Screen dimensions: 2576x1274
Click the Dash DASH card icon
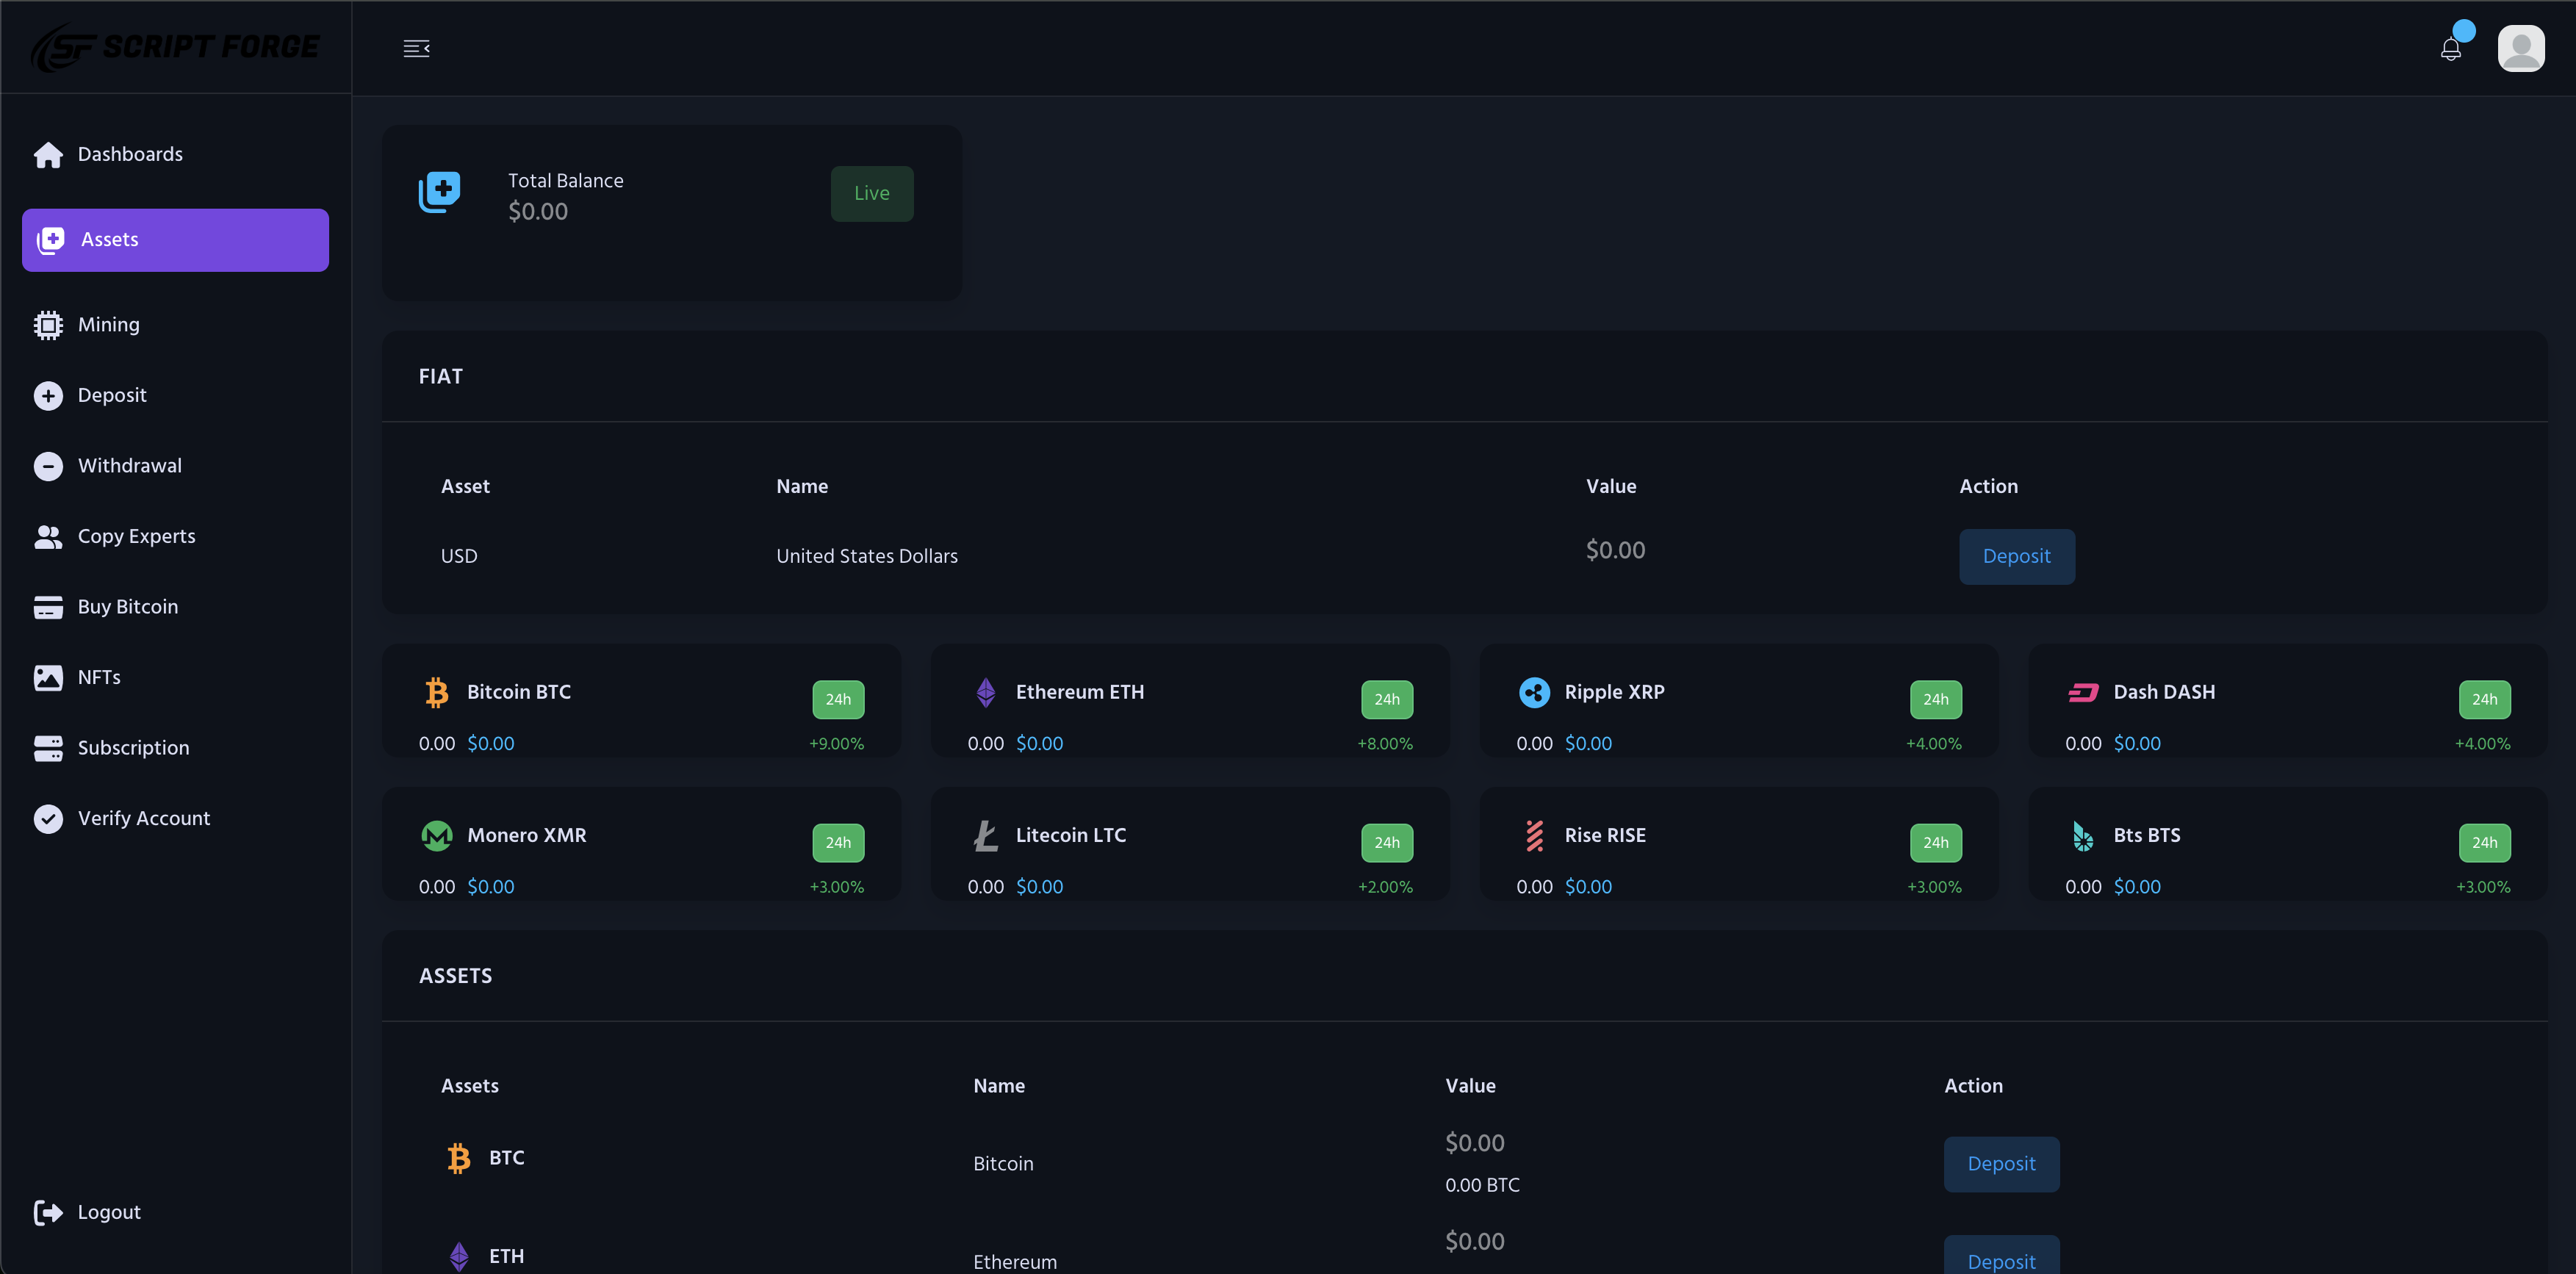pos(2083,692)
